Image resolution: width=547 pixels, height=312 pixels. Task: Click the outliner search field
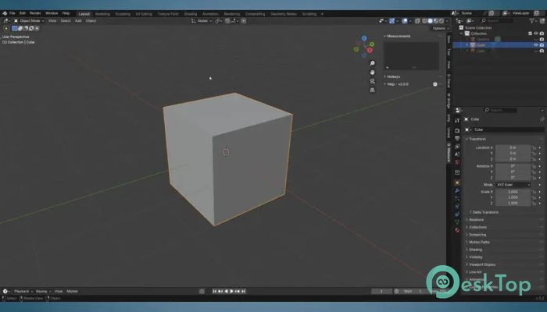497,21
